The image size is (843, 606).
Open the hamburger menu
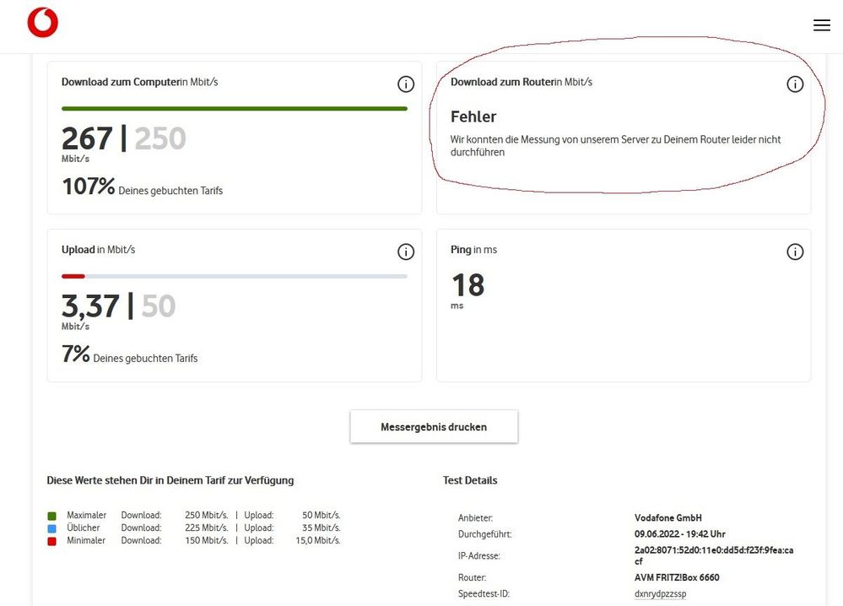[821, 25]
